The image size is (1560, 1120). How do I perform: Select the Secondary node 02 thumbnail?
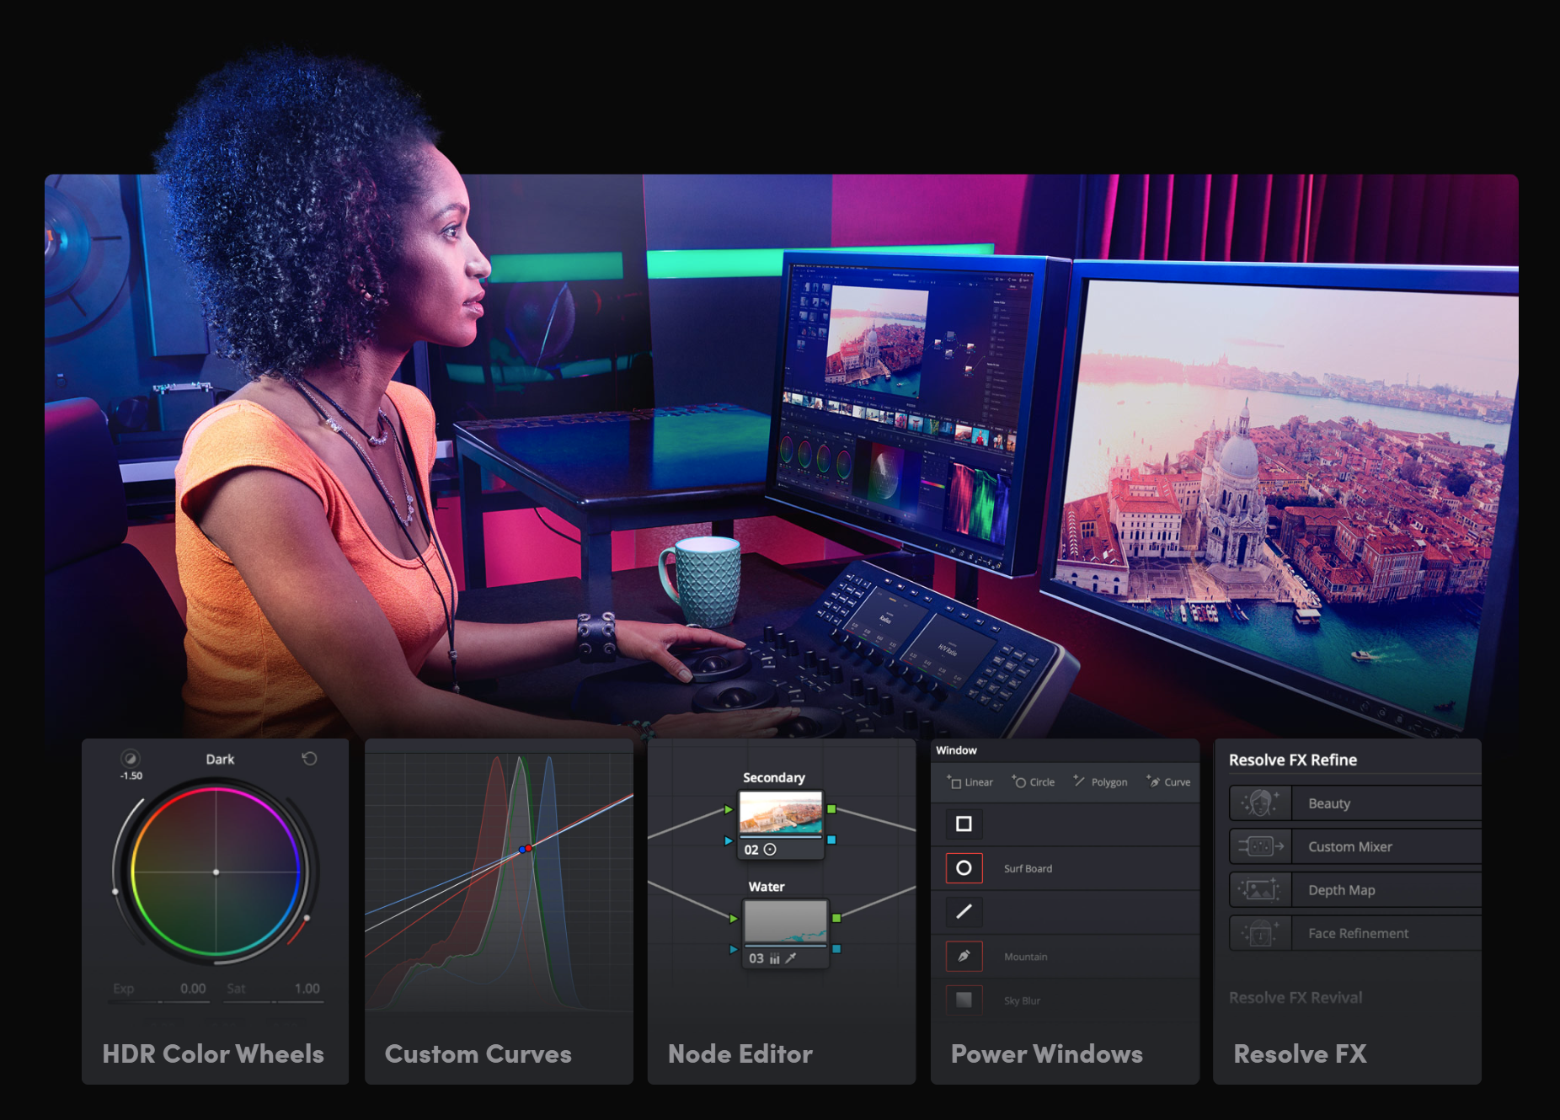780,813
